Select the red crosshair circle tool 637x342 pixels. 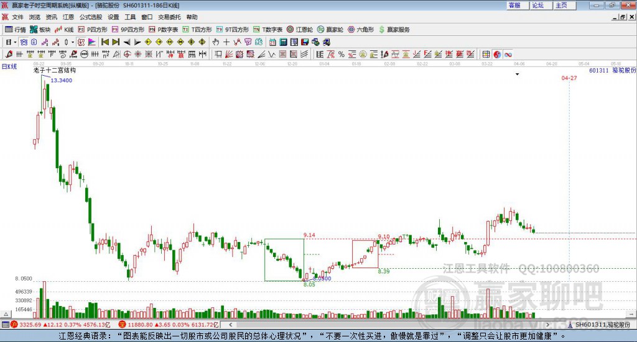pyautogui.click(x=127, y=54)
